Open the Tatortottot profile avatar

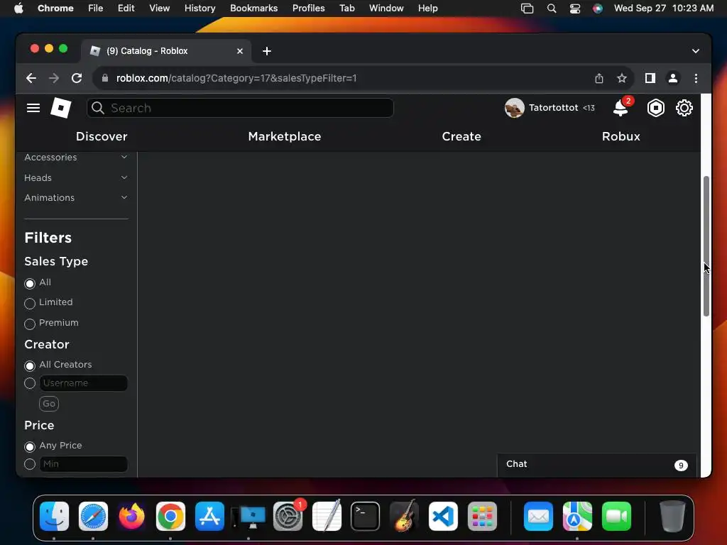(x=514, y=108)
